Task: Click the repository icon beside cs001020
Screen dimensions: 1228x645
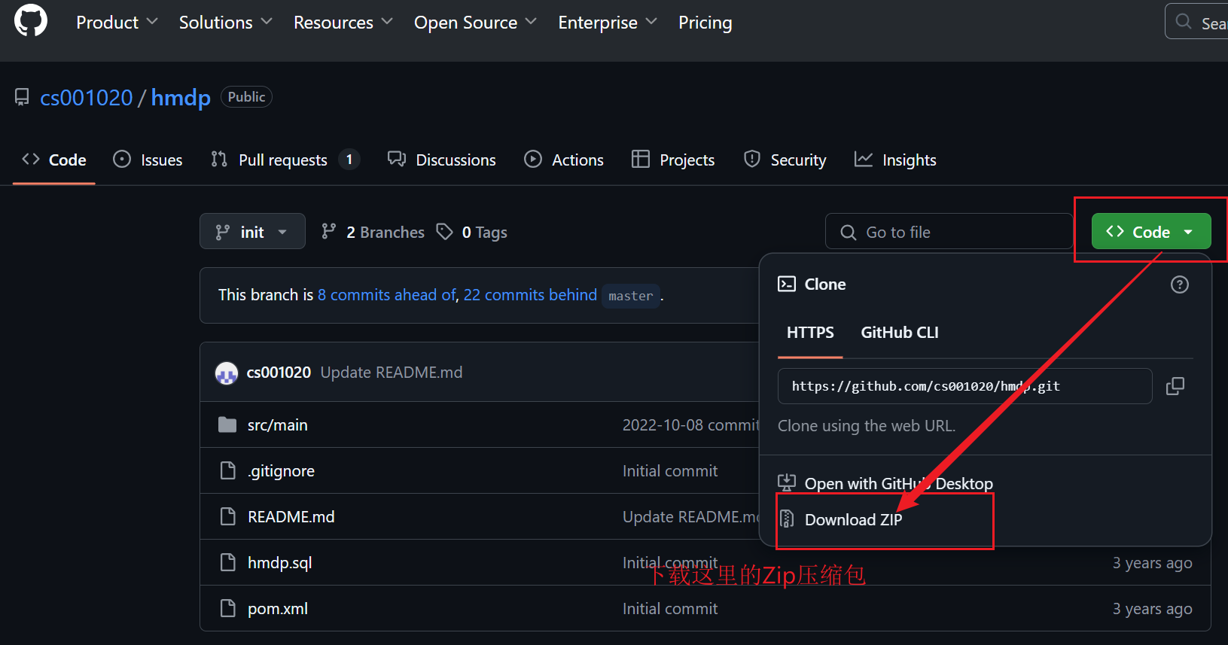Action: [22, 97]
